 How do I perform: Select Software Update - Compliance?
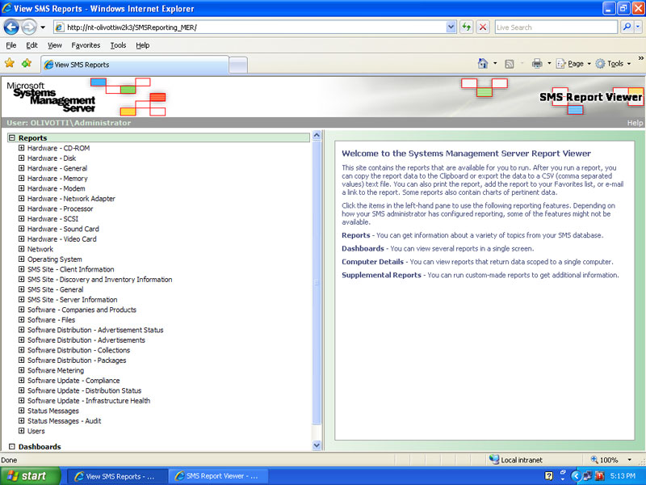(x=73, y=380)
